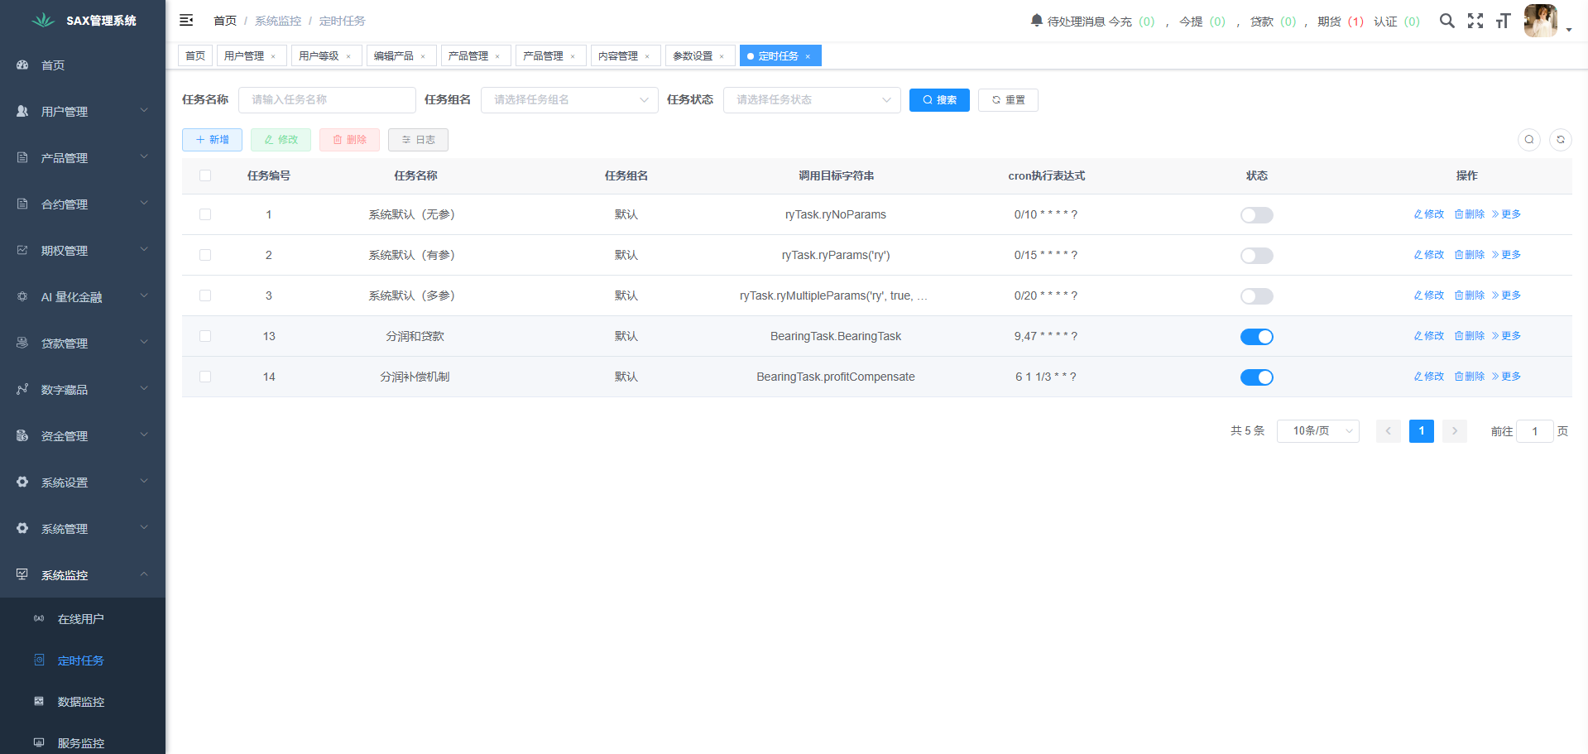The width and height of the screenshot is (1588, 754).
Task: Refresh the table with the round refresh icon
Action: point(1561,140)
